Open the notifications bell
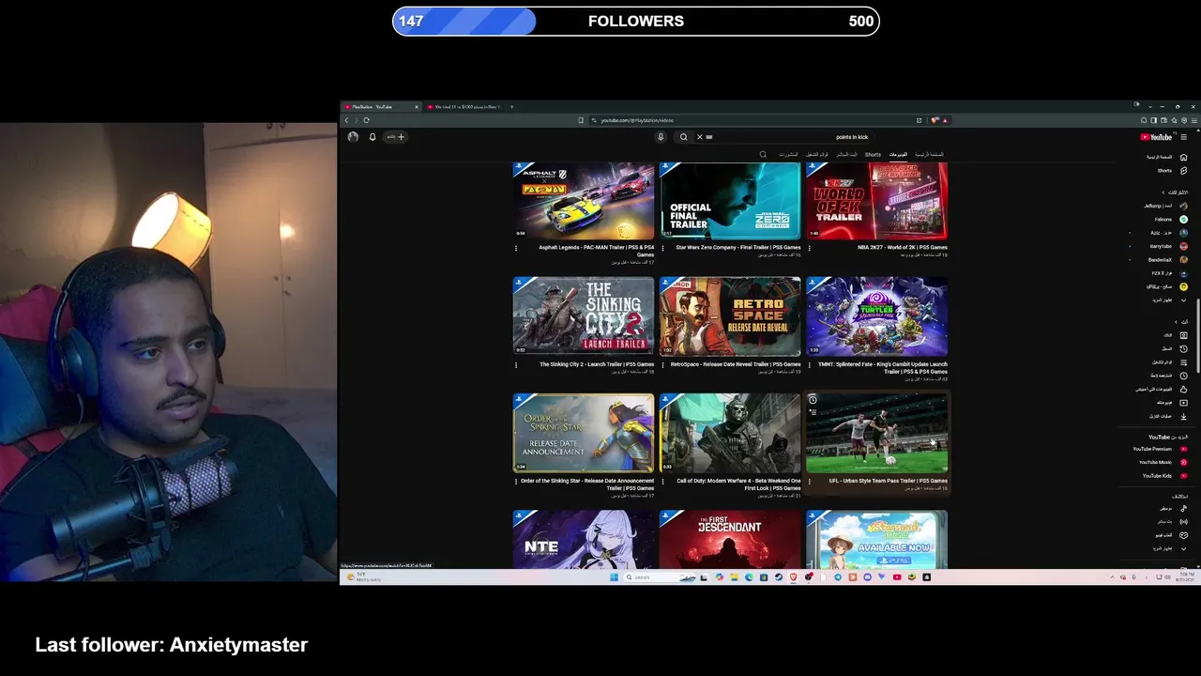The width and height of the screenshot is (1201, 676). pyautogui.click(x=372, y=137)
